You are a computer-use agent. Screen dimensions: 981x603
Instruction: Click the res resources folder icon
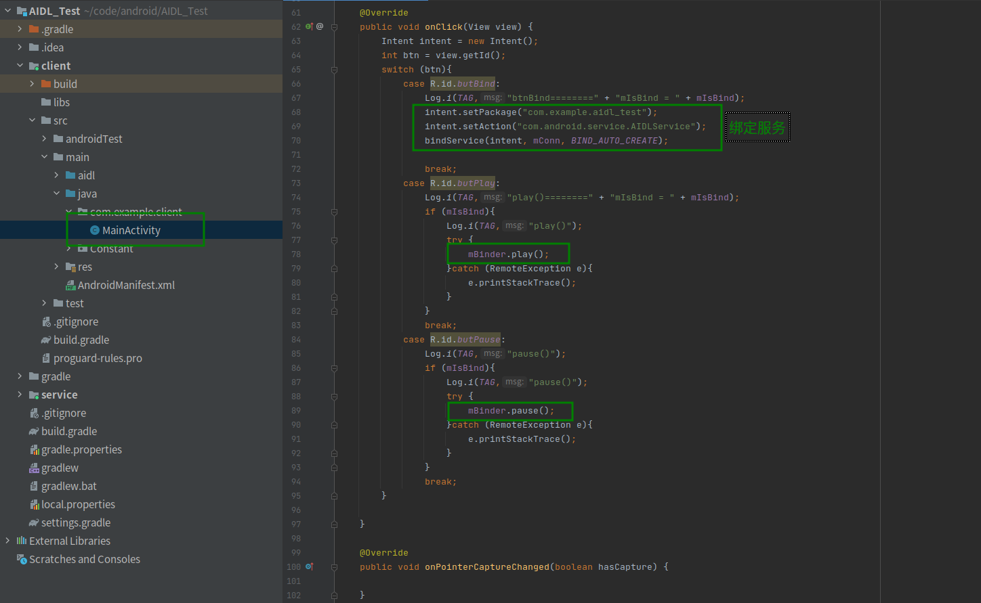pos(70,267)
